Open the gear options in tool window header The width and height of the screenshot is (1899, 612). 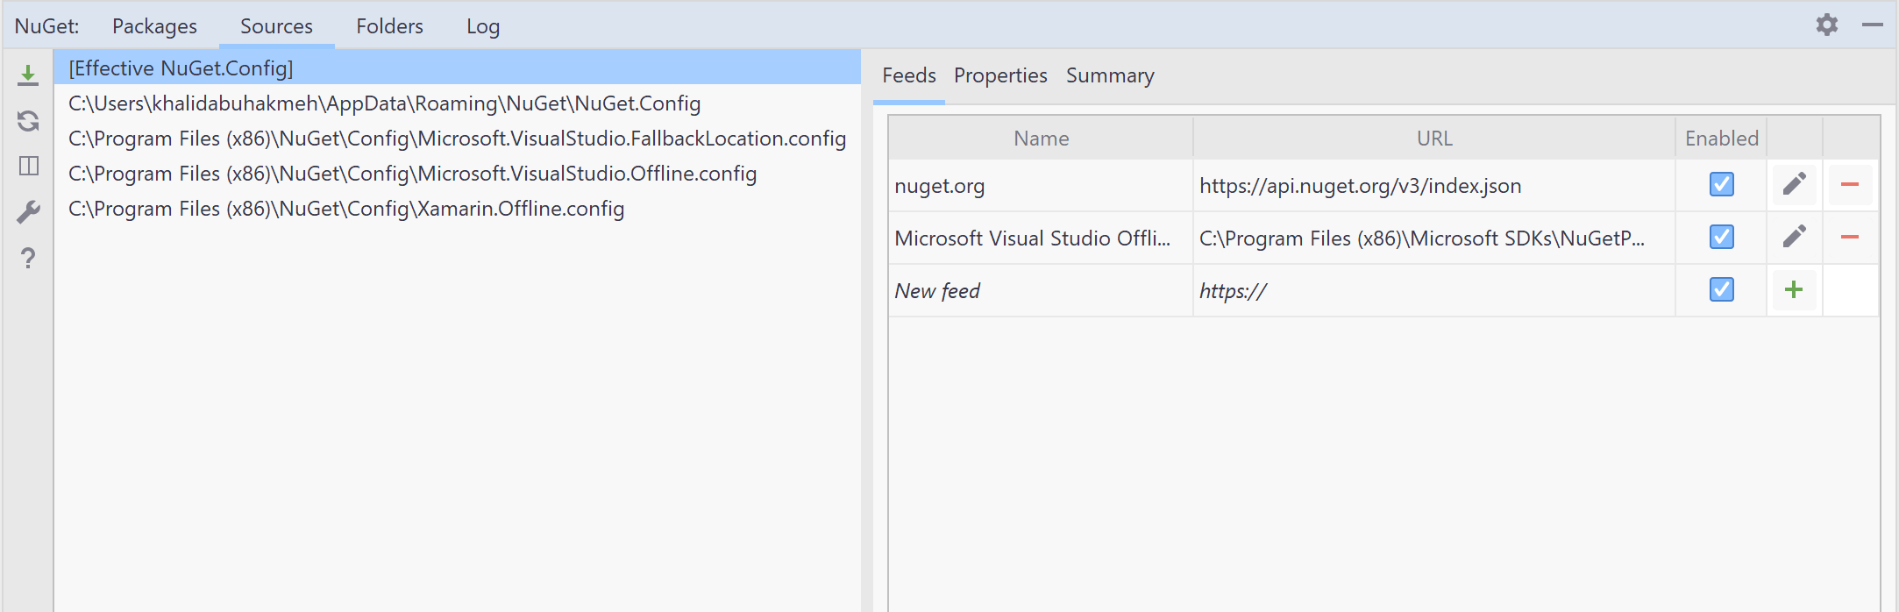click(x=1827, y=25)
